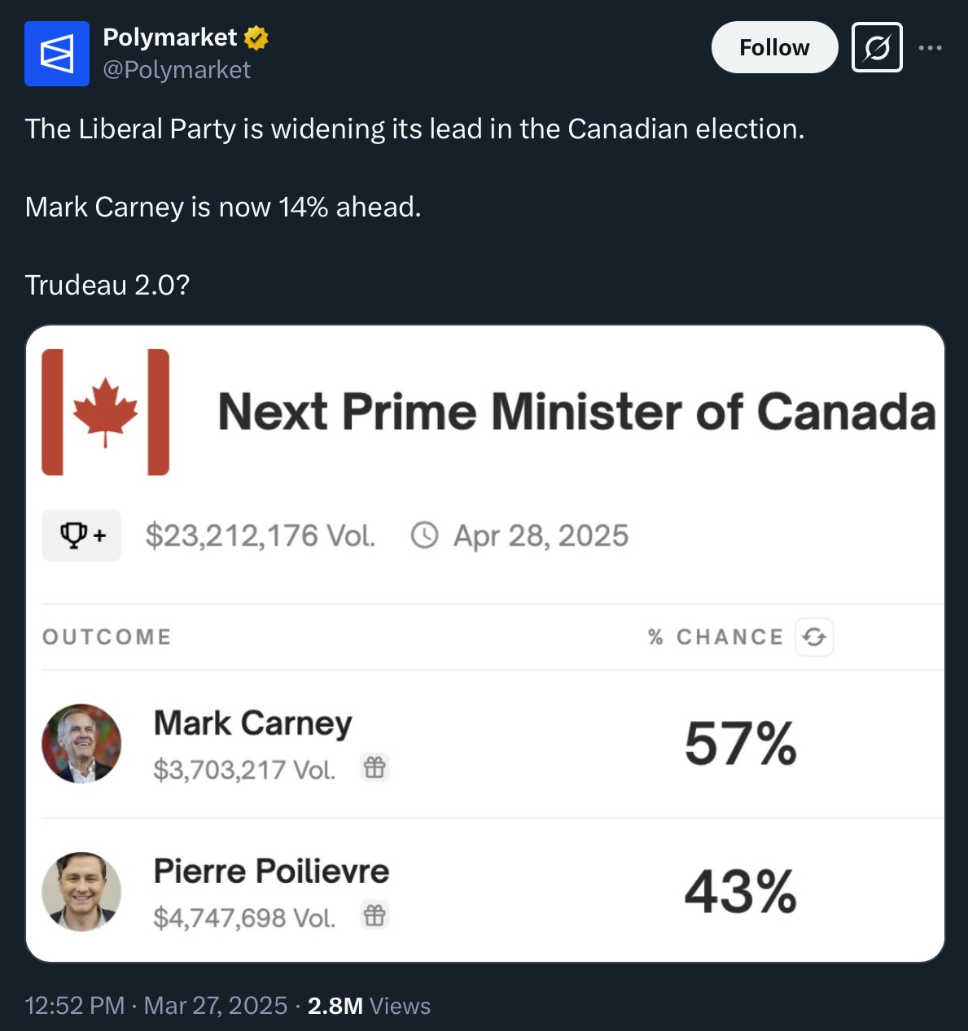
Task: Click the gift icon beside Mark Carney volume
Action: [374, 767]
